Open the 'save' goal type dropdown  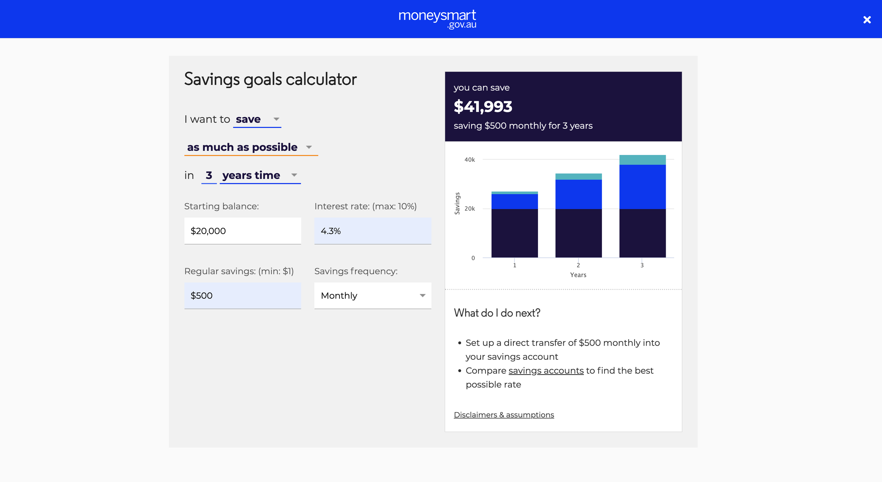pyautogui.click(x=257, y=119)
